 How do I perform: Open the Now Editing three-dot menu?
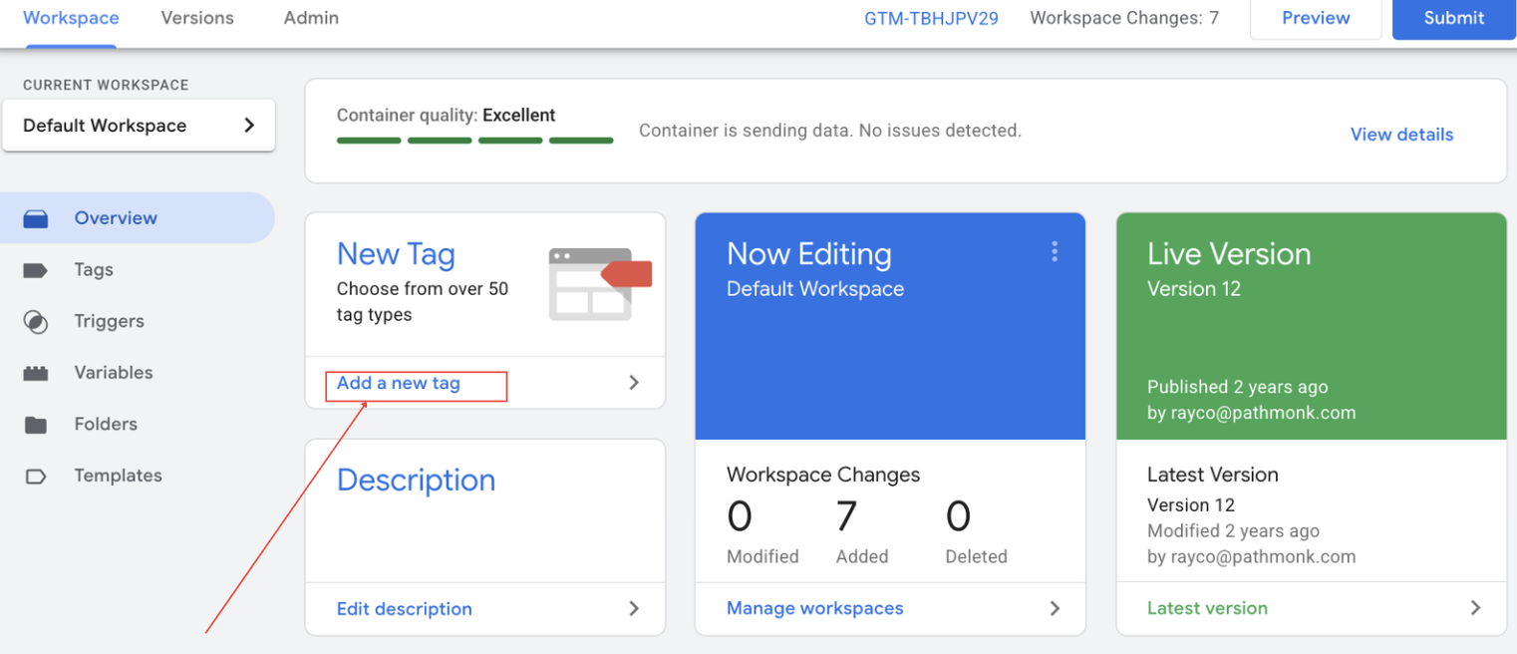1054,252
